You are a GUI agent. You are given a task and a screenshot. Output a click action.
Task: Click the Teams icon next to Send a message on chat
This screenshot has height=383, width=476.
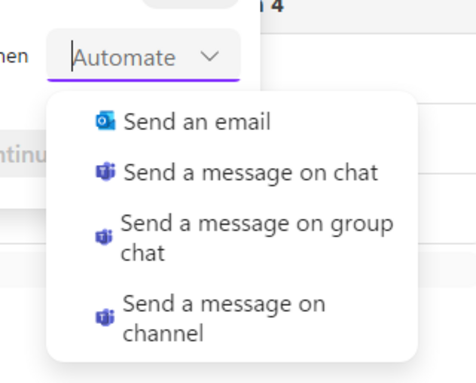[x=105, y=172]
